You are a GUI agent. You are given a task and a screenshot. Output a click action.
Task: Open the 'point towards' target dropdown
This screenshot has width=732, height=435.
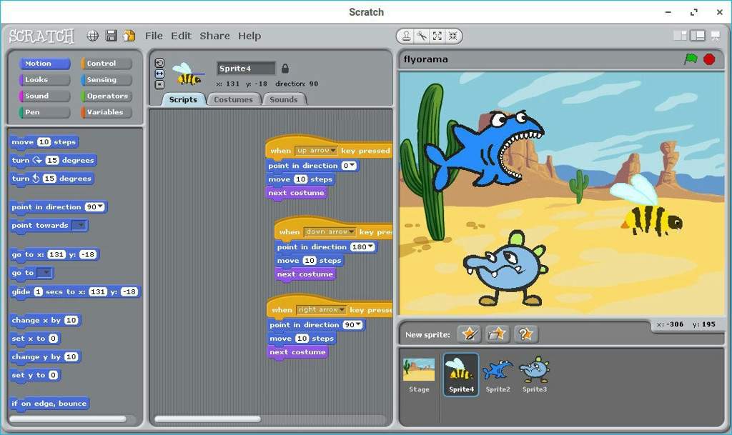(x=80, y=226)
